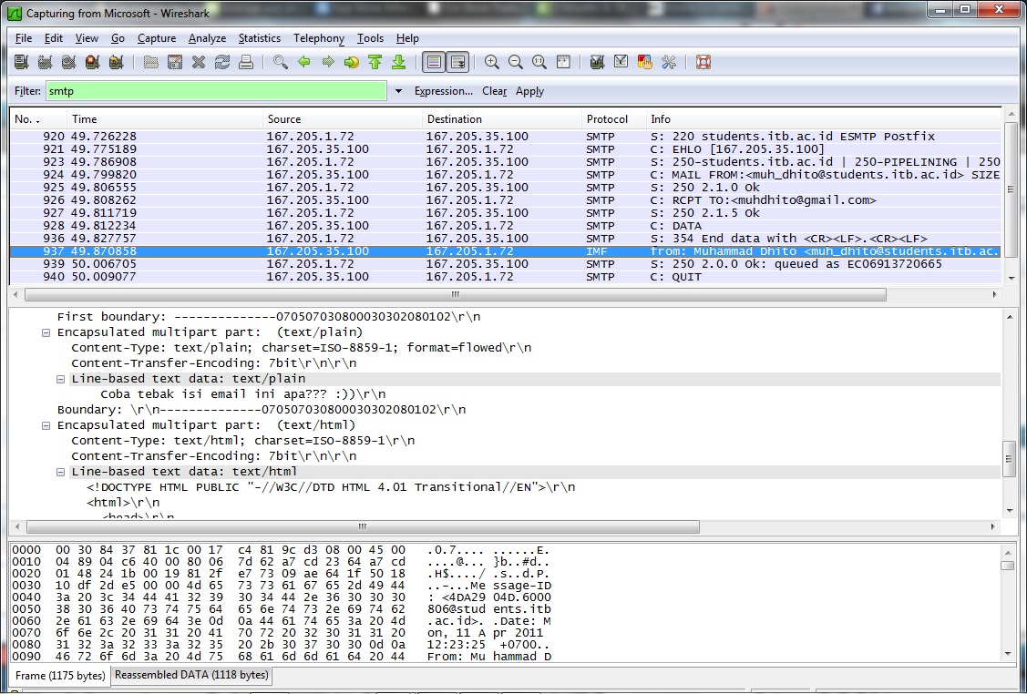
Task: Click the packet list horizontal scrollbar
Action: click(456, 295)
